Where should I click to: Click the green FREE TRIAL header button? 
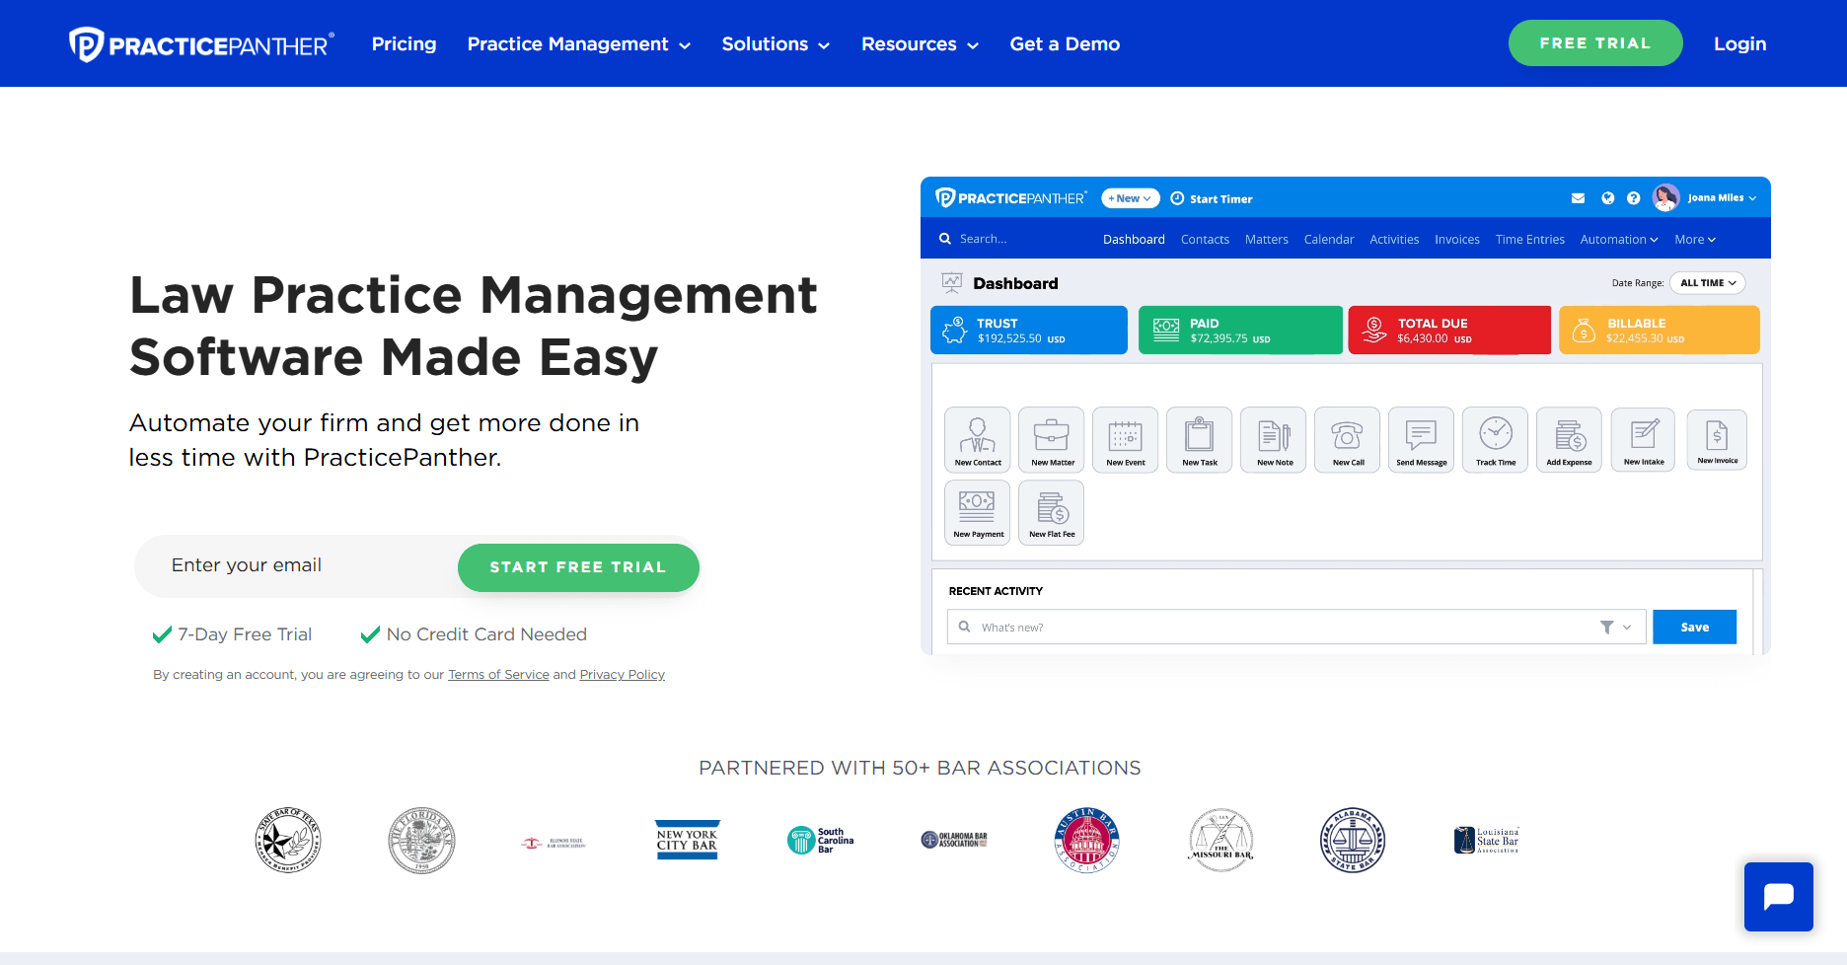click(x=1594, y=43)
